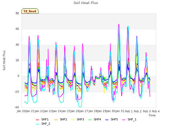
Task: Toggle SHF_2 series via legend label
Action: coord(46,124)
